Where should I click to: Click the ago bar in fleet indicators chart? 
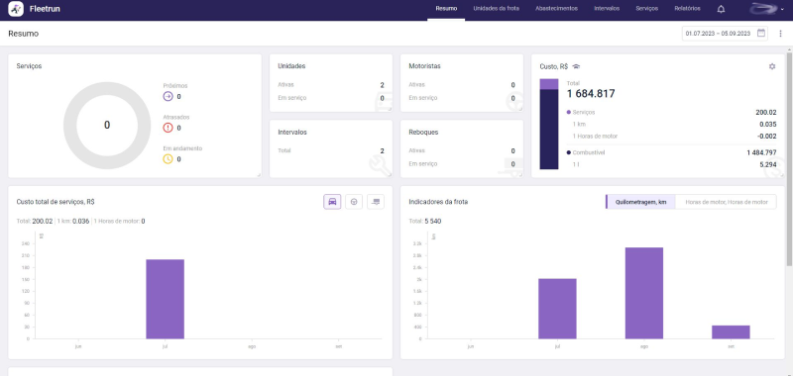click(x=643, y=293)
